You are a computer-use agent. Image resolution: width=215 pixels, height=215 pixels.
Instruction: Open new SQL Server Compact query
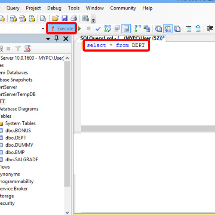pyautogui.click(x=43, y=18)
